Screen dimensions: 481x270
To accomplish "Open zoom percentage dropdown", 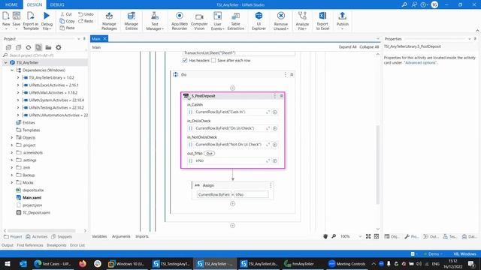I will [360, 236].
